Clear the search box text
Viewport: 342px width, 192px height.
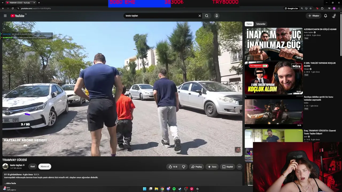200,16
